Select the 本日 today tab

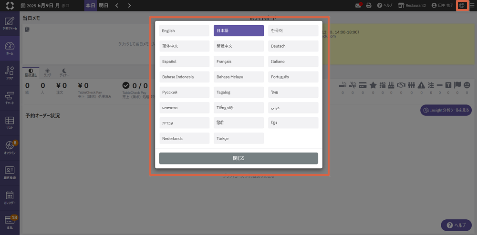tap(90, 5)
